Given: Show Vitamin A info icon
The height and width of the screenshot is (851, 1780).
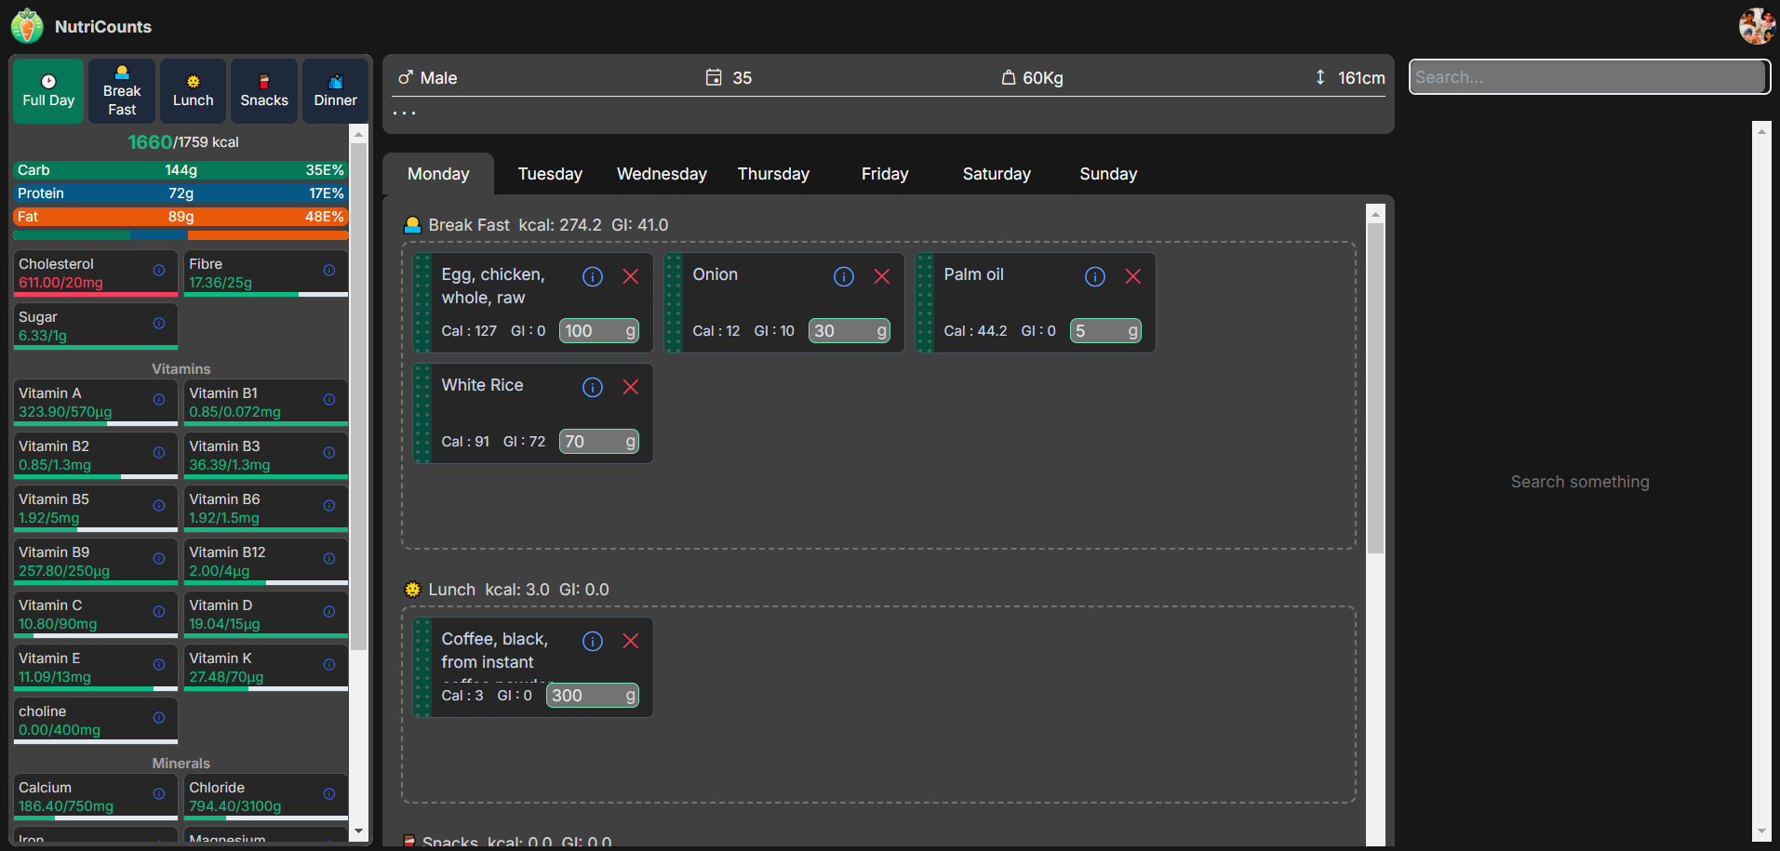Looking at the screenshot, I should (x=159, y=400).
